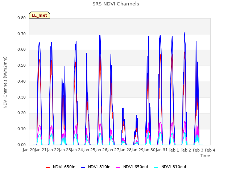Click the Jan 26 x-axis label

[101, 150]
